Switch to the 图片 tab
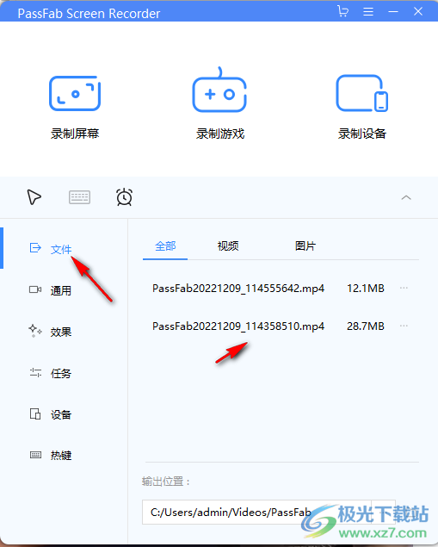Screen dimensions: 438x547 click(305, 246)
